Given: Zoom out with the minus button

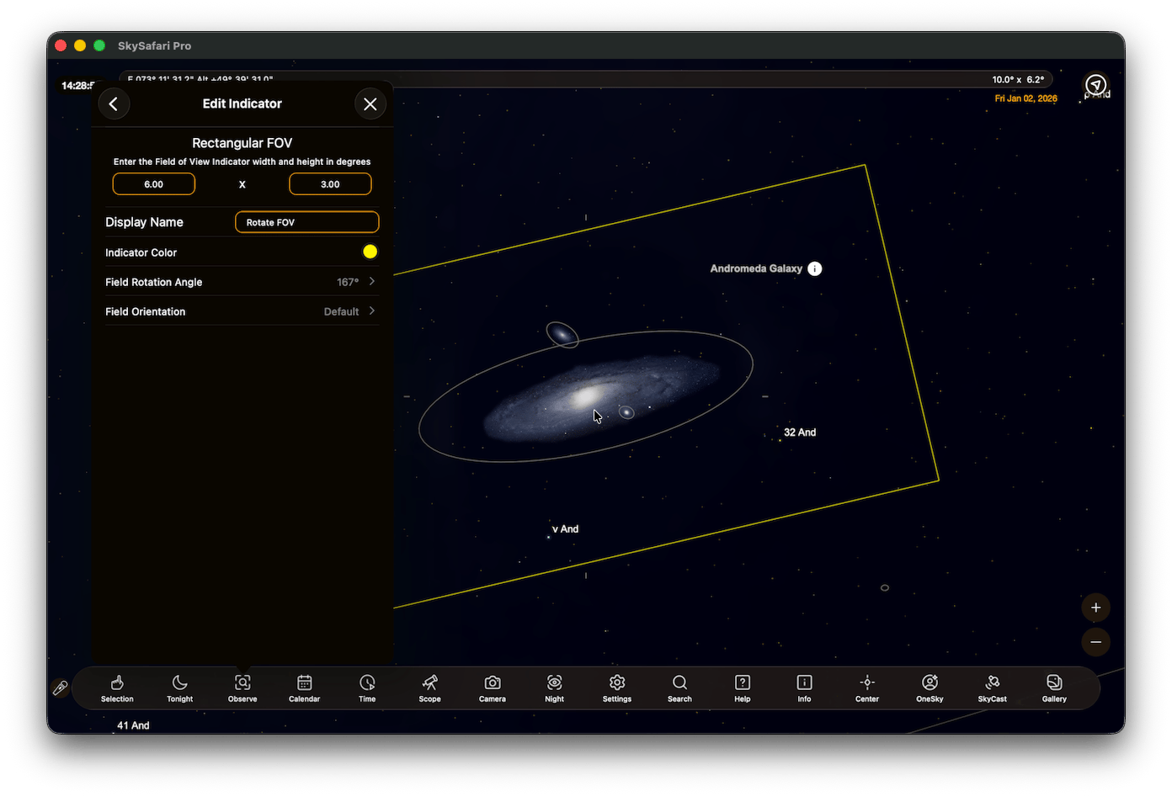Looking at the screenshot, I should click(1095, 642).
